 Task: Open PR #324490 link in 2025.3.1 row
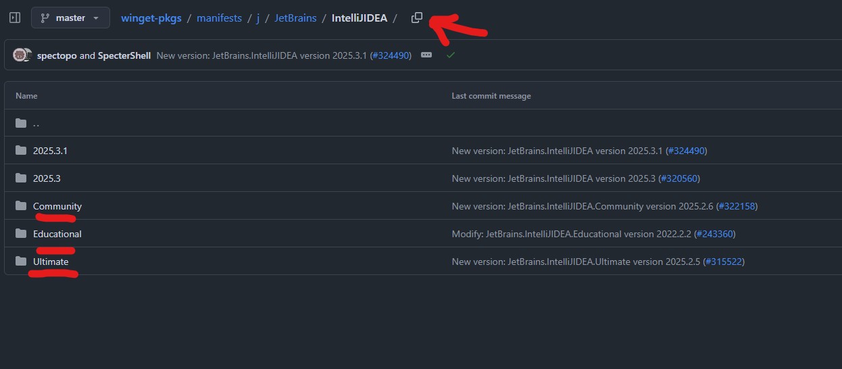tap(687, 151)
